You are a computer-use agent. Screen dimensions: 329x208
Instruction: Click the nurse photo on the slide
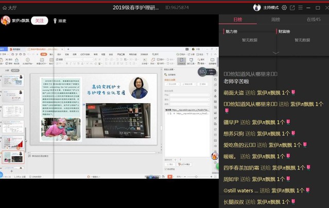(x=61, y=128)
